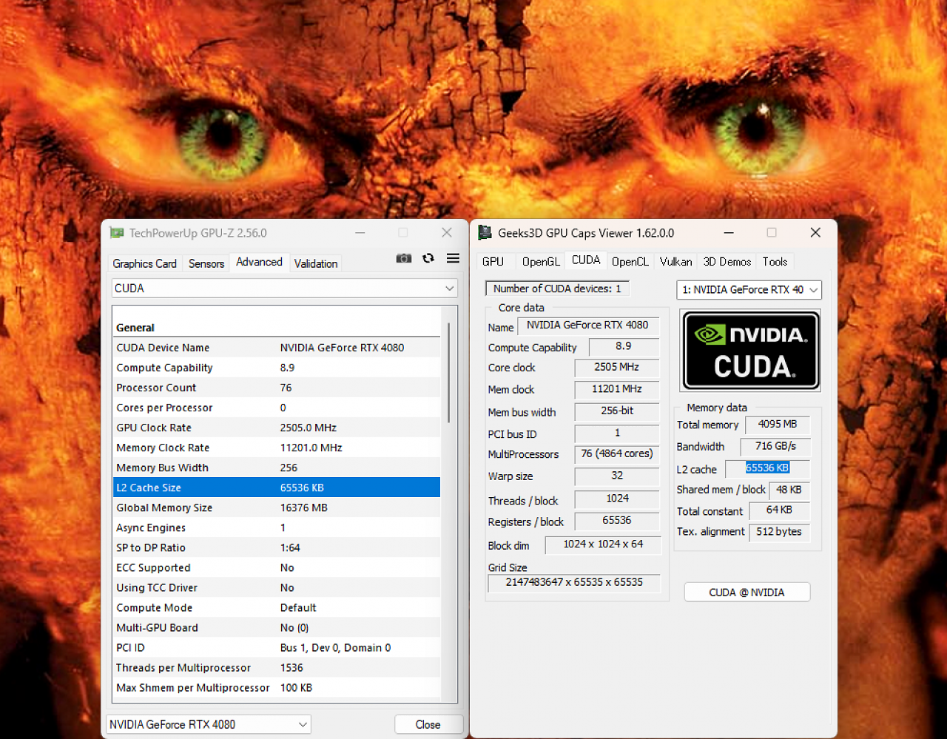Click the Number of CUDA devices field
The width and height of the screenshot is (947, 739).
pyautogui.click(x=557, y=288)
